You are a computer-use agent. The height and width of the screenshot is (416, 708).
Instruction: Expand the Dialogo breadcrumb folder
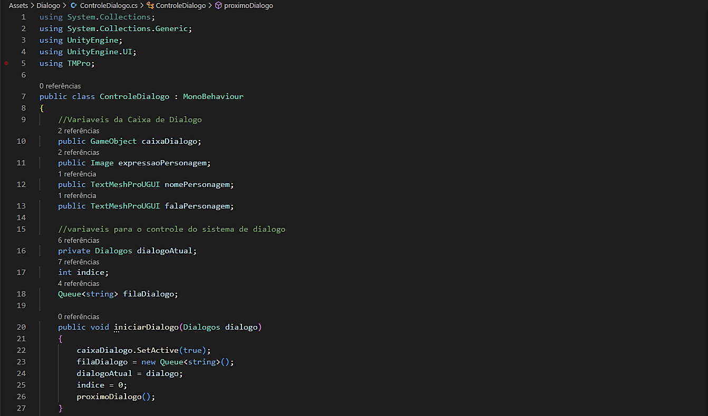tap(48, 5)
